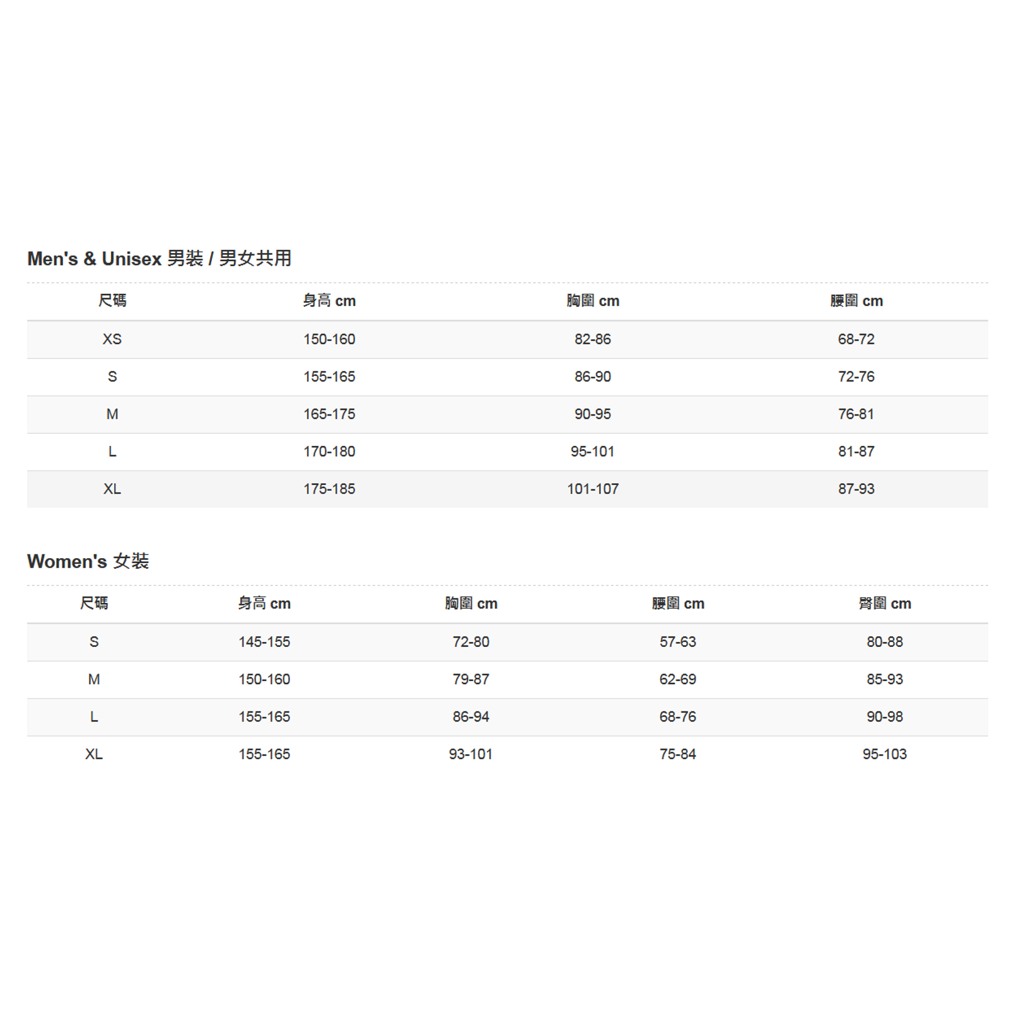Image resolution: width=1009 pixels, height=1009 pixels.
Task: Select the men's chest value 101-107
Action: point(593,489)
